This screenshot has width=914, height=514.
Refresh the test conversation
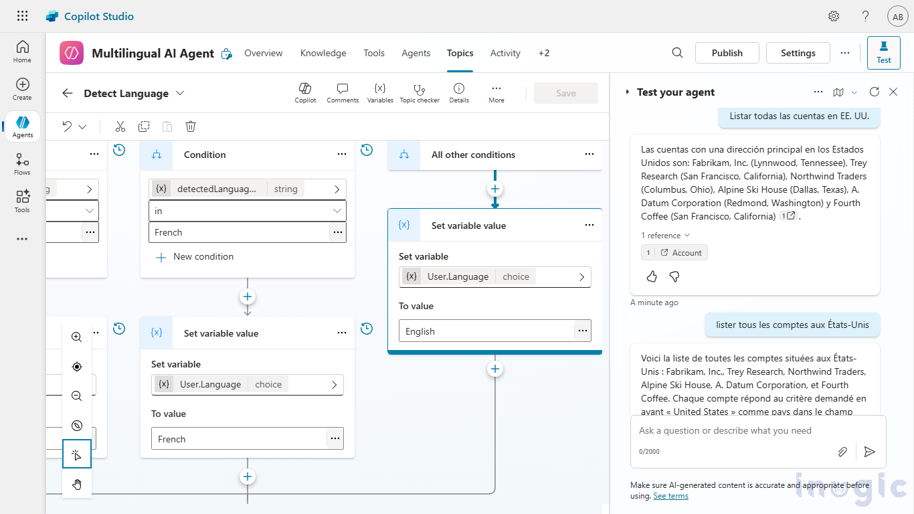874,92
